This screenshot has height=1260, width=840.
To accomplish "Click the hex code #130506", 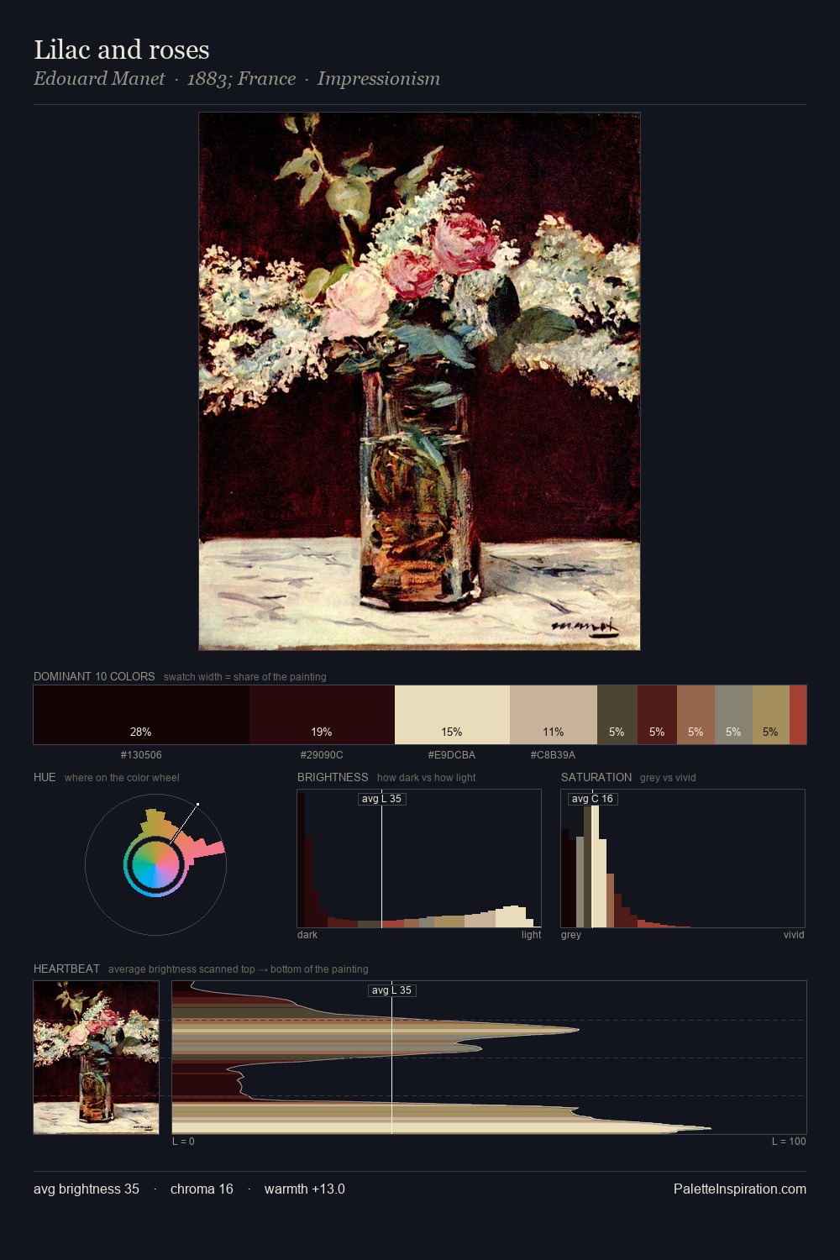I will point(141,755).
